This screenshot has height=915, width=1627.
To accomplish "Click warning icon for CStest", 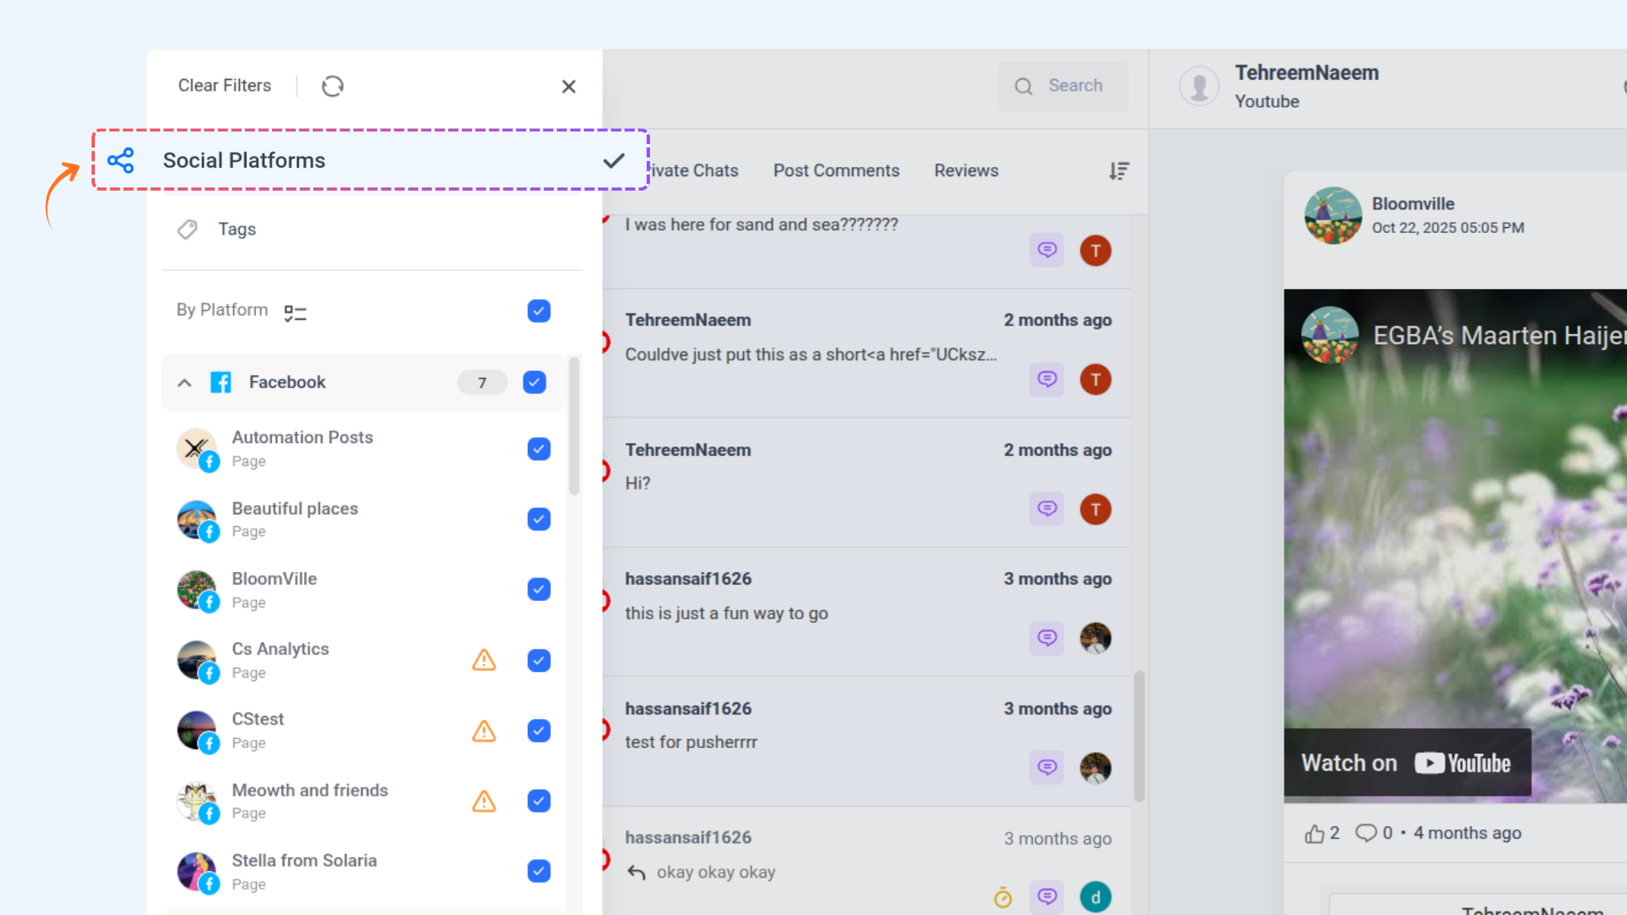I will [x=484, y=730].
